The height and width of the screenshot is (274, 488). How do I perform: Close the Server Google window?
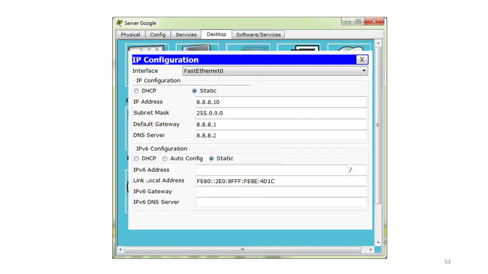click(x=374, y=22)
